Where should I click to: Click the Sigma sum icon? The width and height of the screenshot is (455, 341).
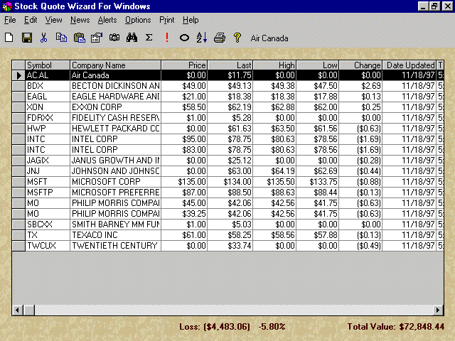149,38
